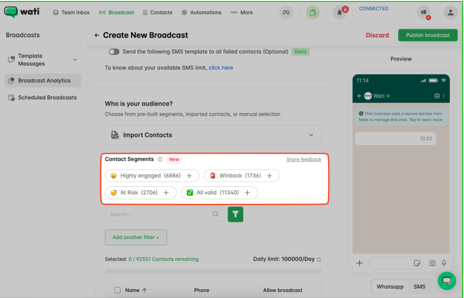This screenshot has width=464, height=298.
Task: Add the Highly engaged segment
Action: coord(189,176)
